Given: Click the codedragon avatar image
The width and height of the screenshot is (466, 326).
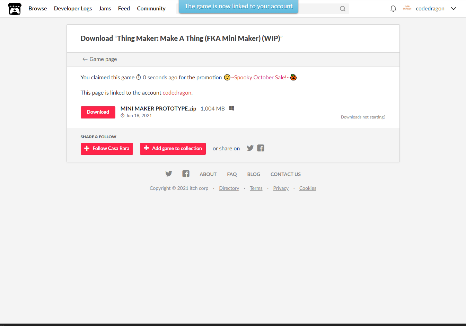Looking at the screenshot, I should pyautogui.click(x=407, y=8).
